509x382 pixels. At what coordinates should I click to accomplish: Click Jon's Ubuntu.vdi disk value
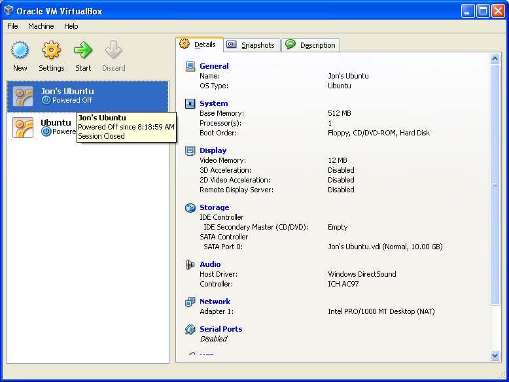tap(385, 247)
